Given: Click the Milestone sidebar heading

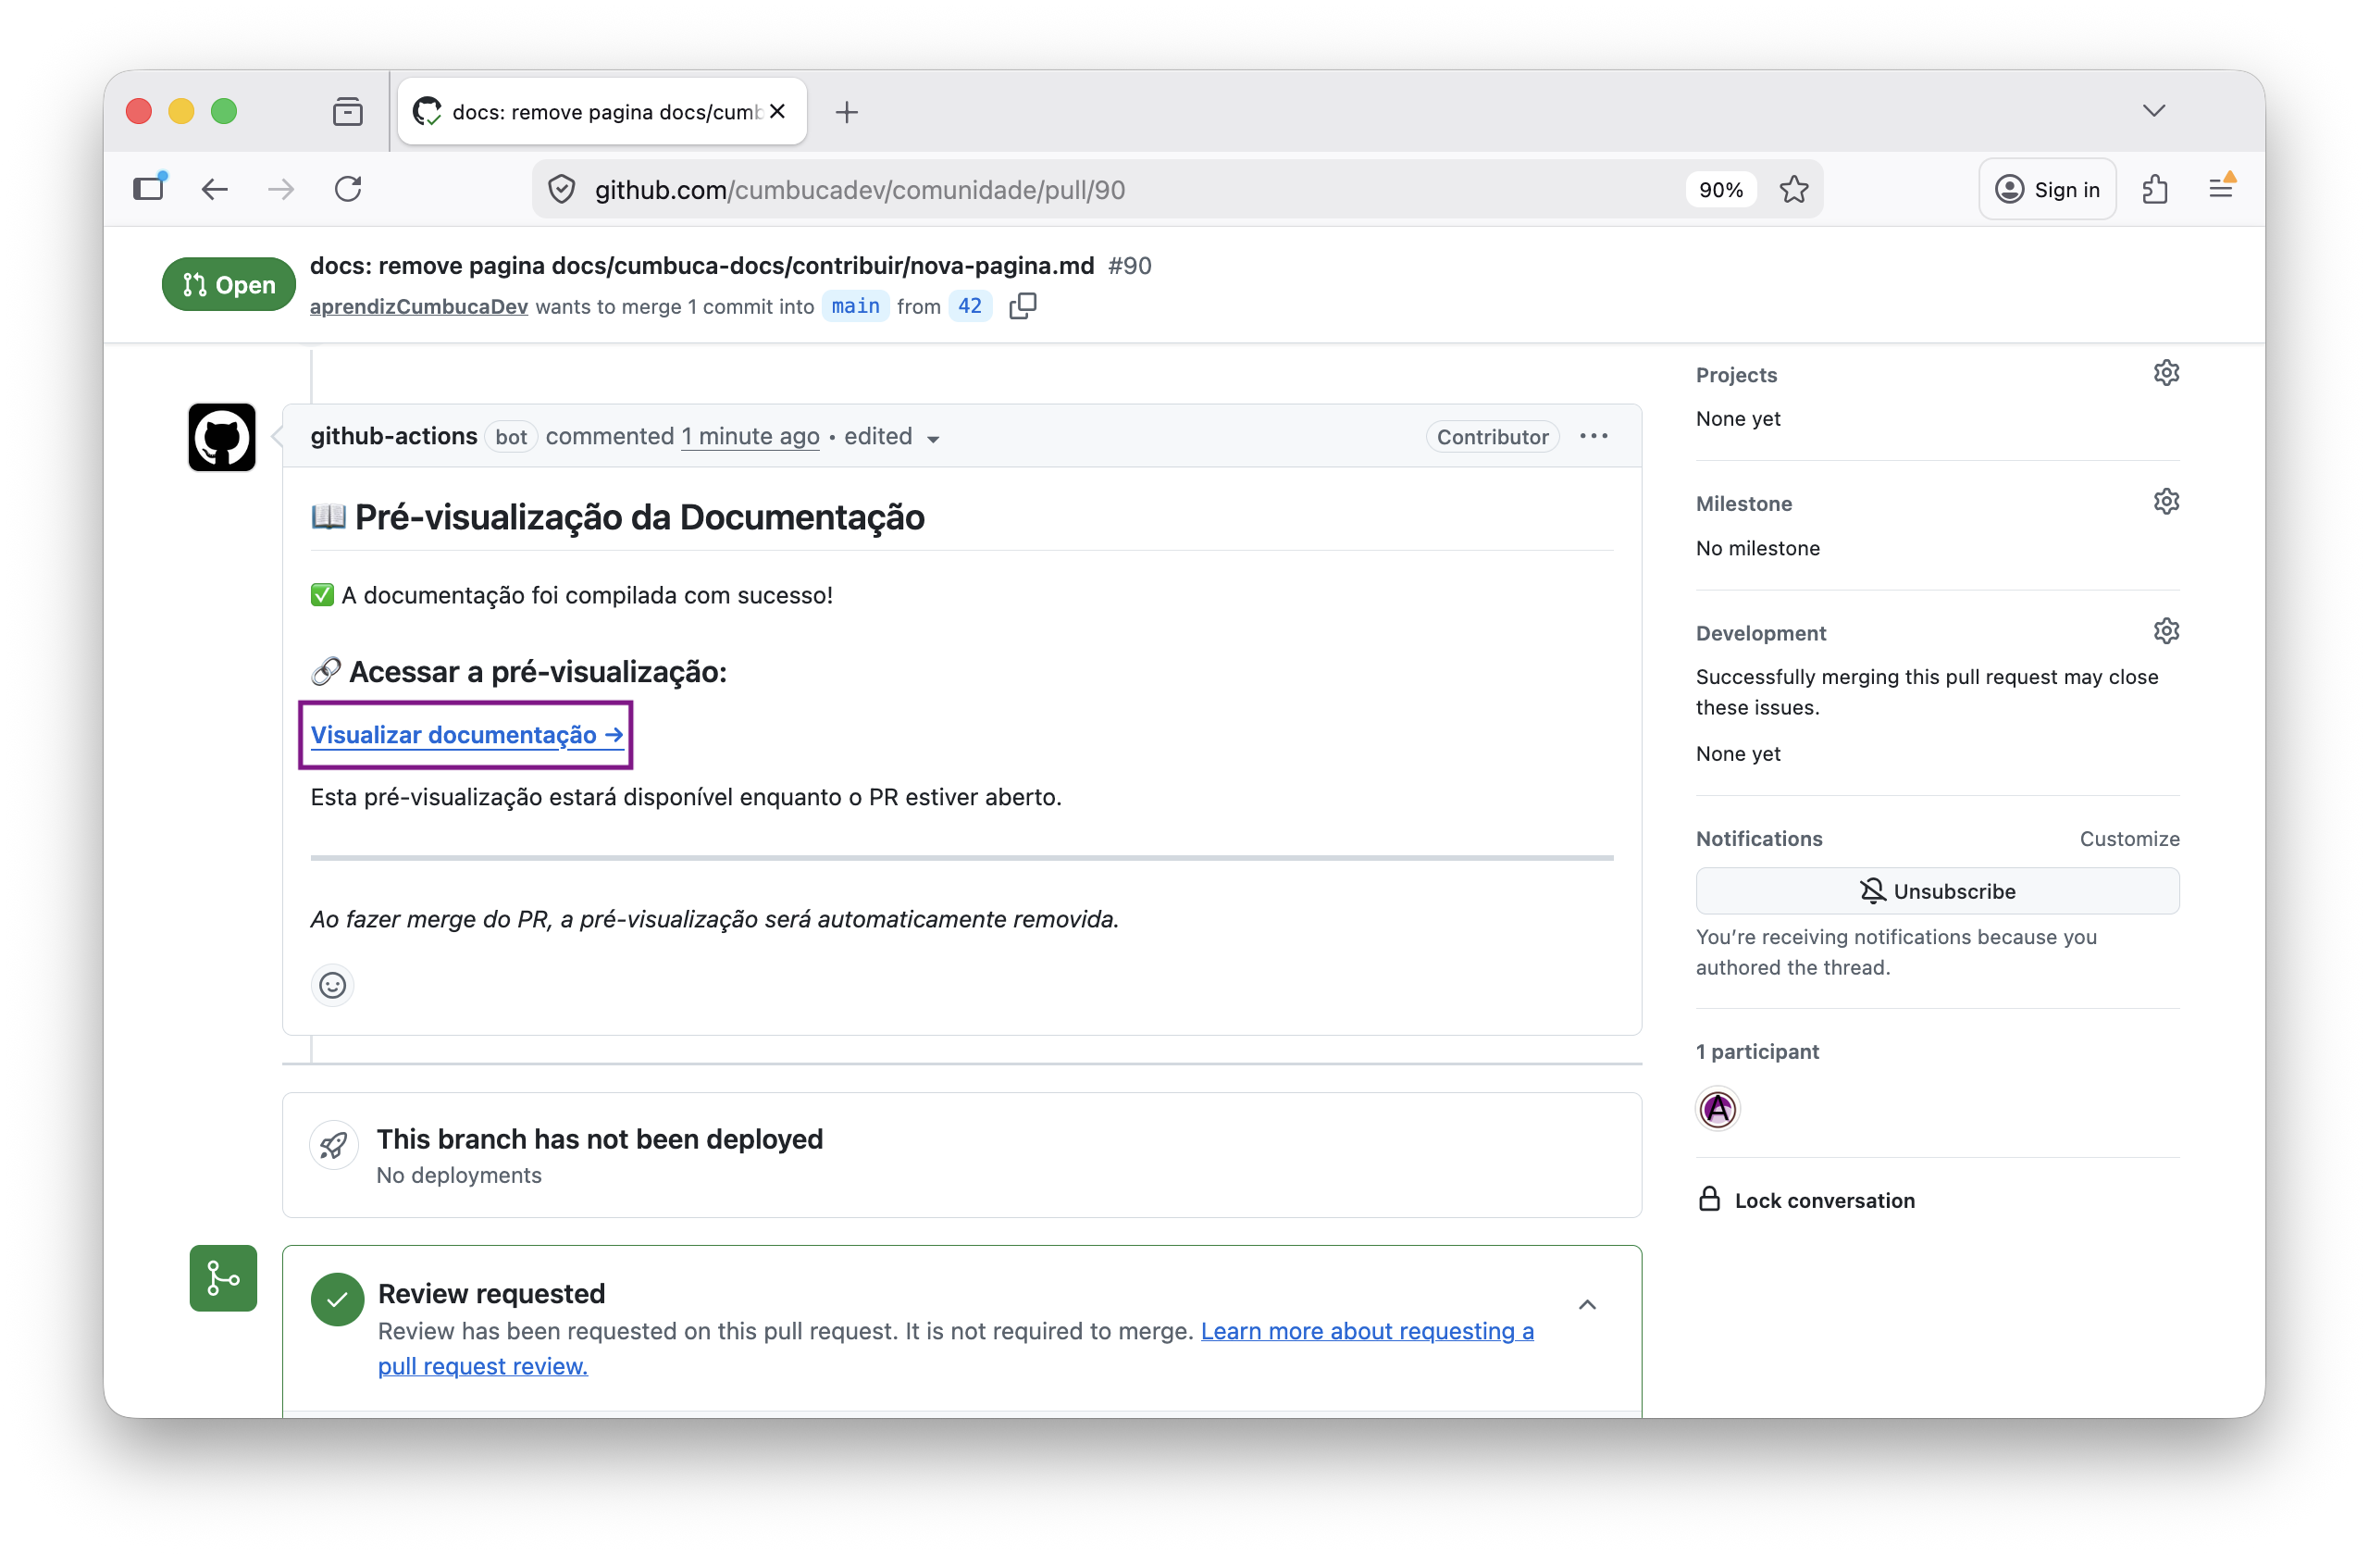Looking at the screenshot, I should coord(1744,503).
